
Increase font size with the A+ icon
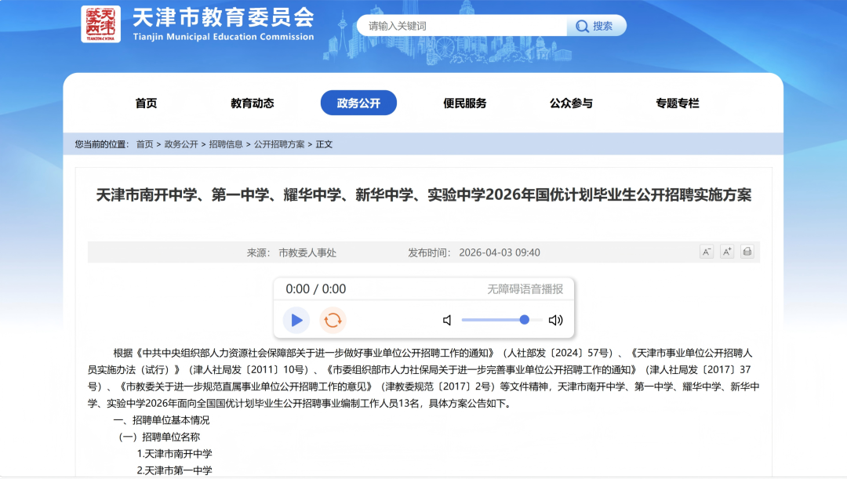coord(727,252)
